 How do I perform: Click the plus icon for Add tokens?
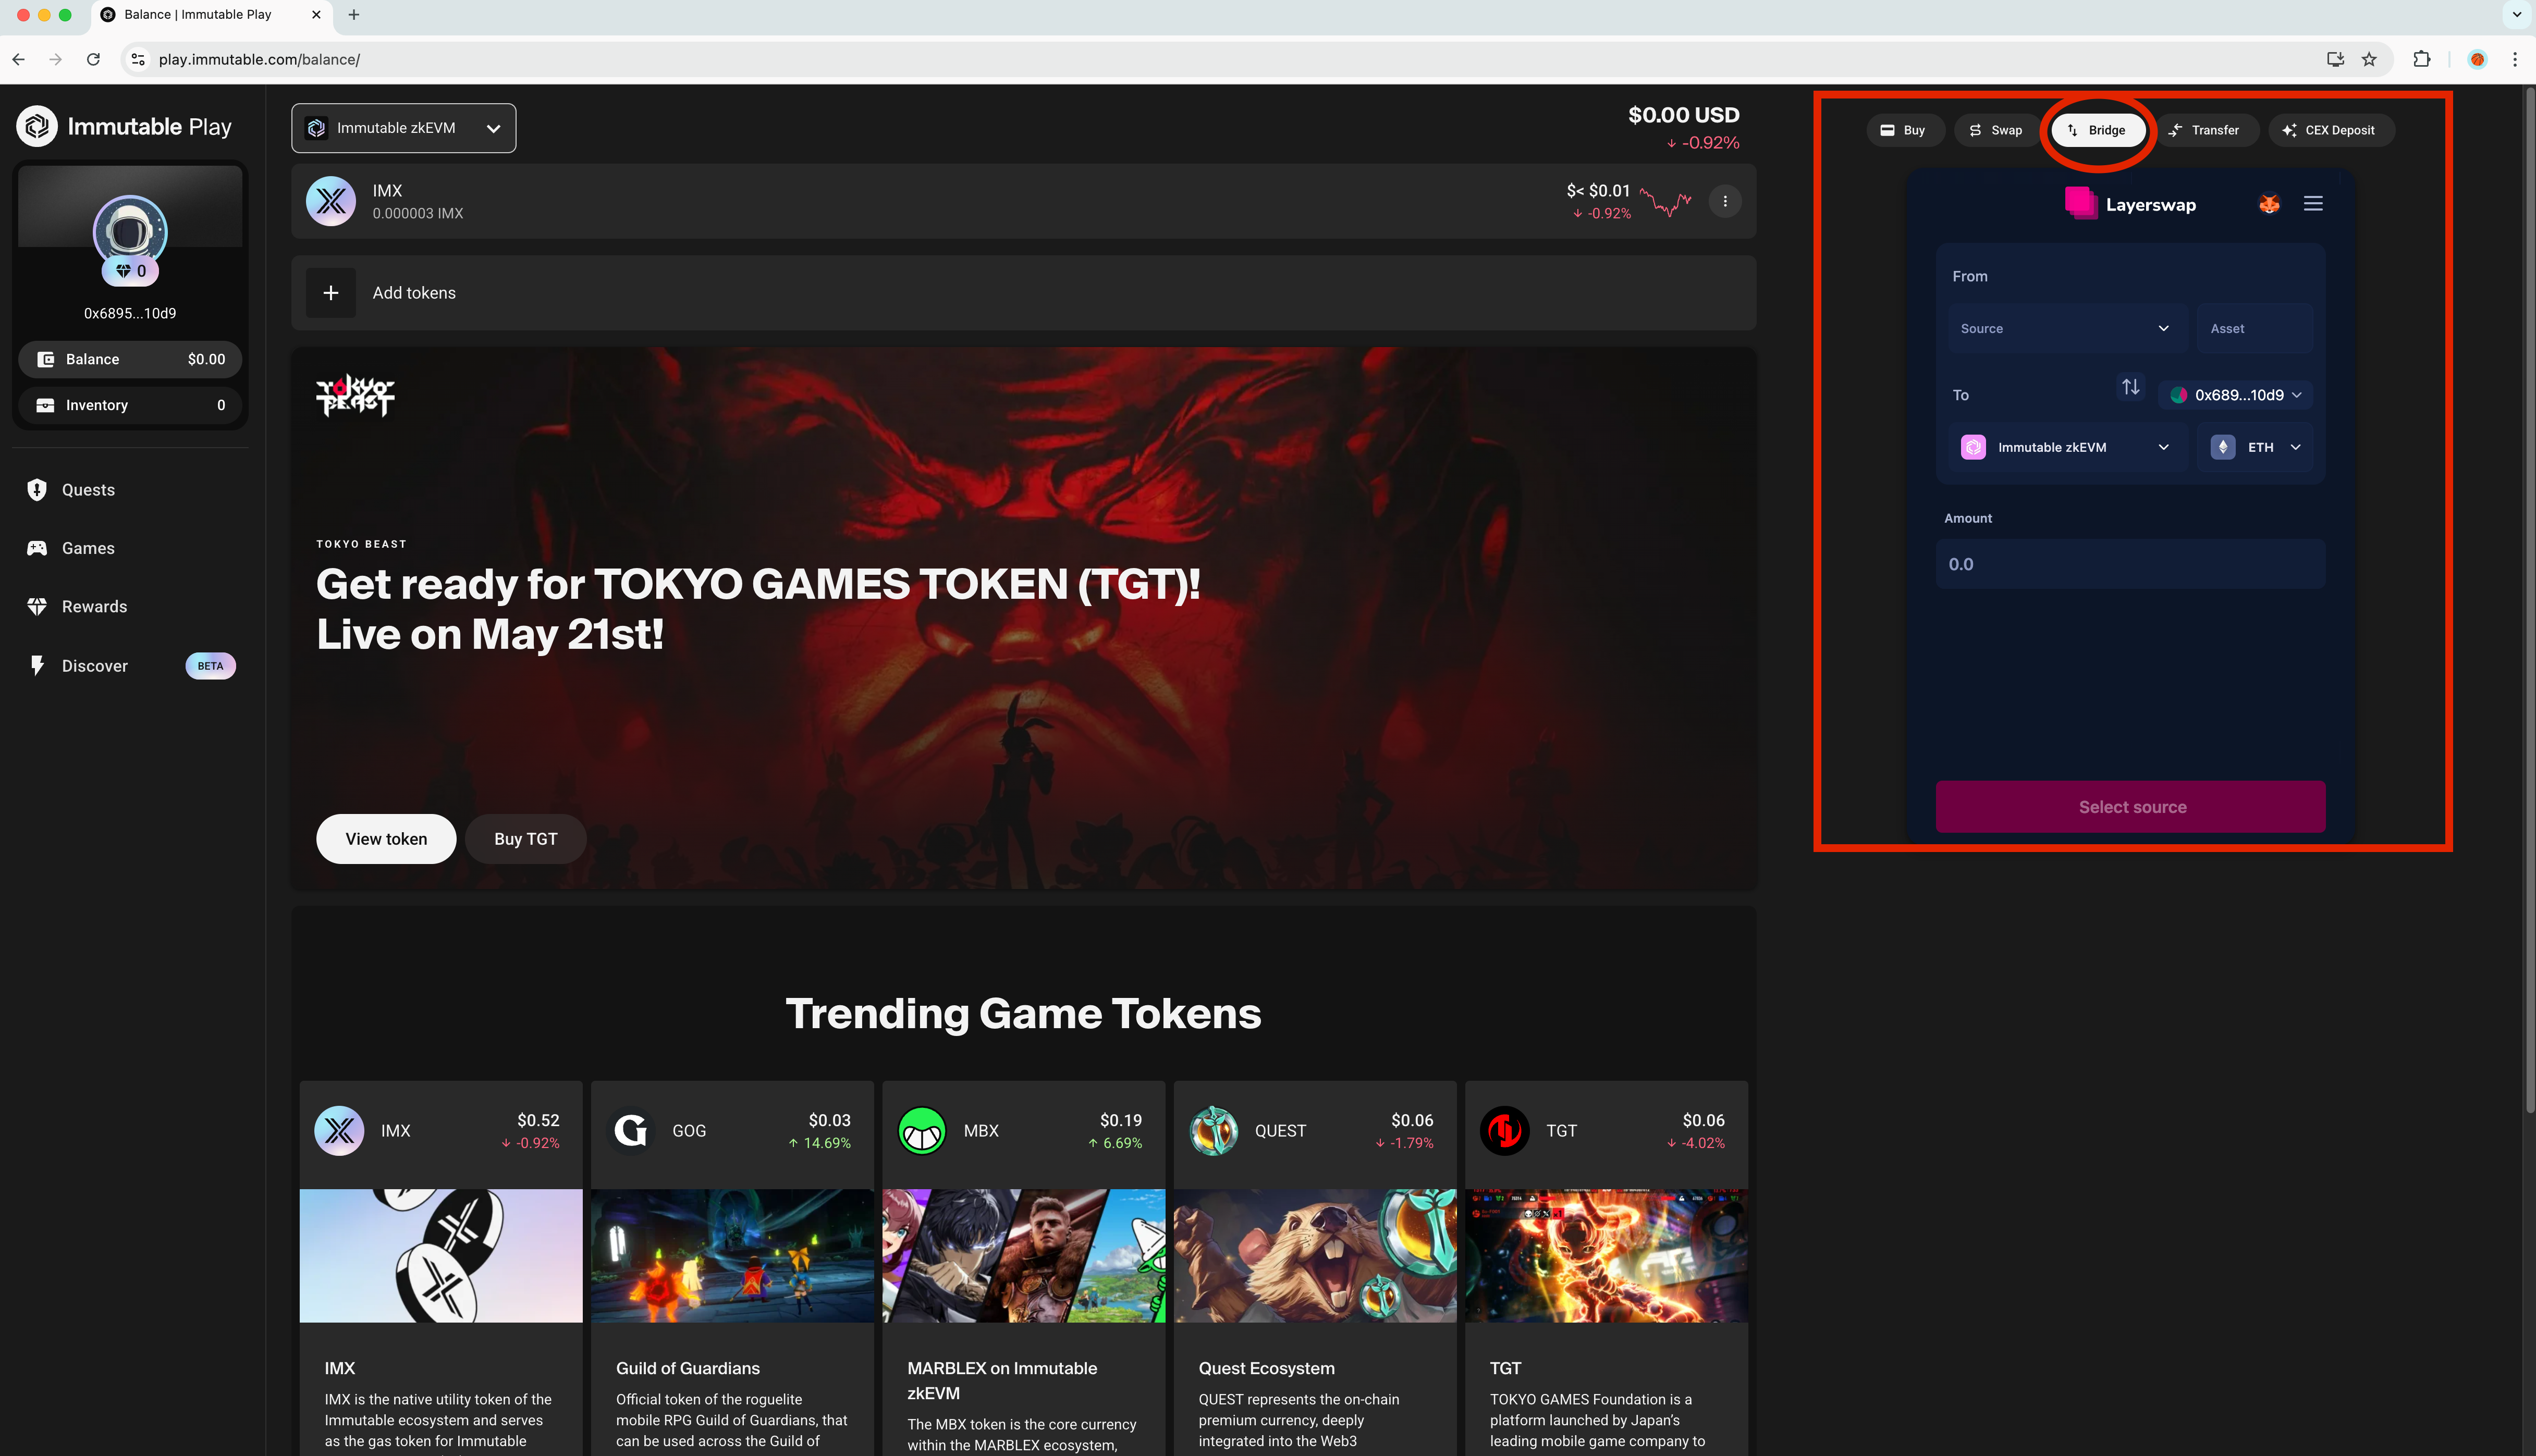pyautogui.click(x=331, y=293)
